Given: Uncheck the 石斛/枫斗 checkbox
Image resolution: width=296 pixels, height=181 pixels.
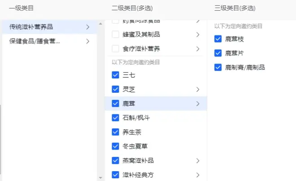Looking at the screenshot, I should tap(115, 118).
